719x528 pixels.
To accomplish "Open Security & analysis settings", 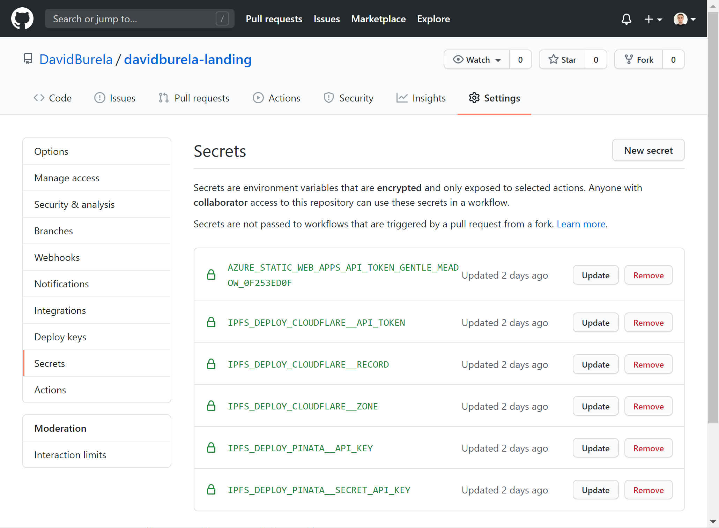I will pyautogui.click(x=97, y=204).
